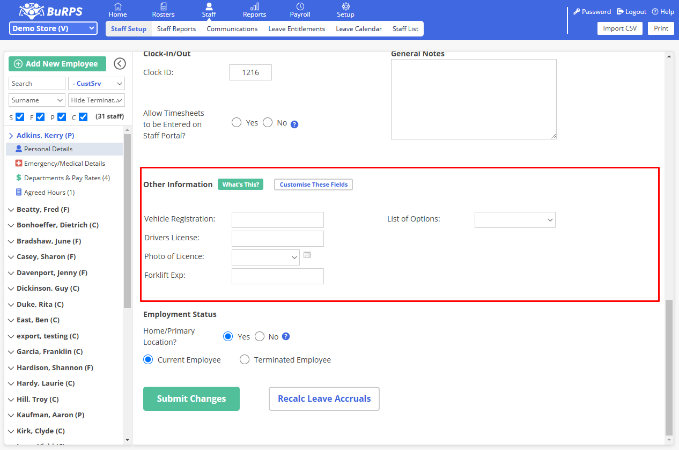679x450 pixels.
Task: Open the Staff Reports tab
Action: coord(176,29)
